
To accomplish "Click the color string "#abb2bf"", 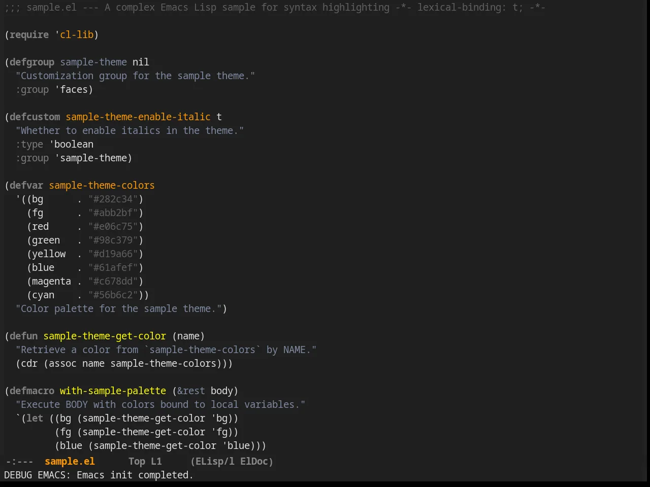I will click(x=113, y=213).
